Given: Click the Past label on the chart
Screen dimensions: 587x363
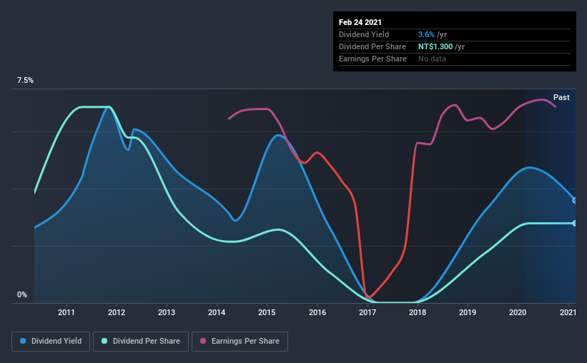Looking at the screenshot, I should [x=561, y=98].
